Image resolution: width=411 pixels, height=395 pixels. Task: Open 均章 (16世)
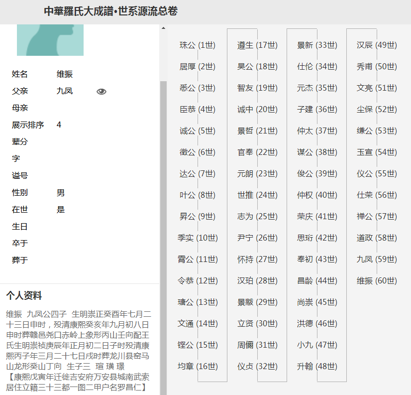[x=198, y=367]
